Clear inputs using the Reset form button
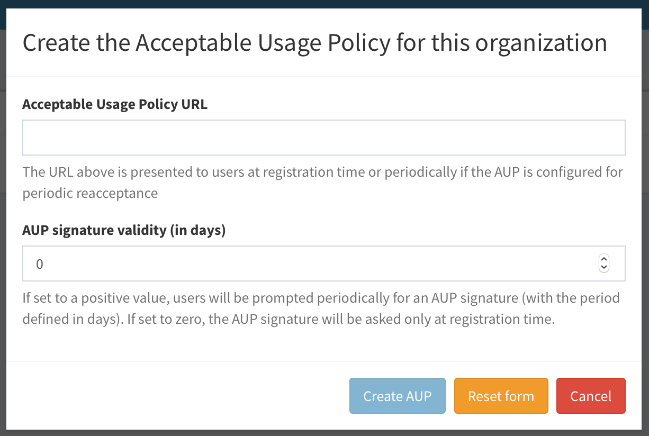Image resolution: width=649 pixels, height=436 pixels. (x=501, y=396)
